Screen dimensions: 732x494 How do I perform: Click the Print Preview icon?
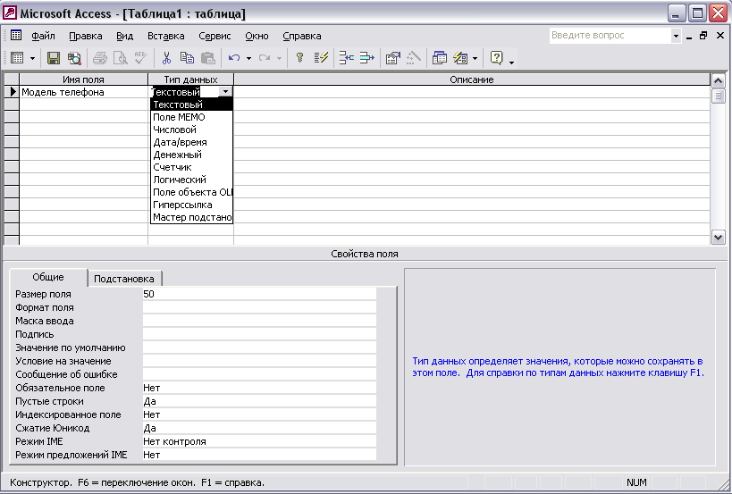point(121,58)
